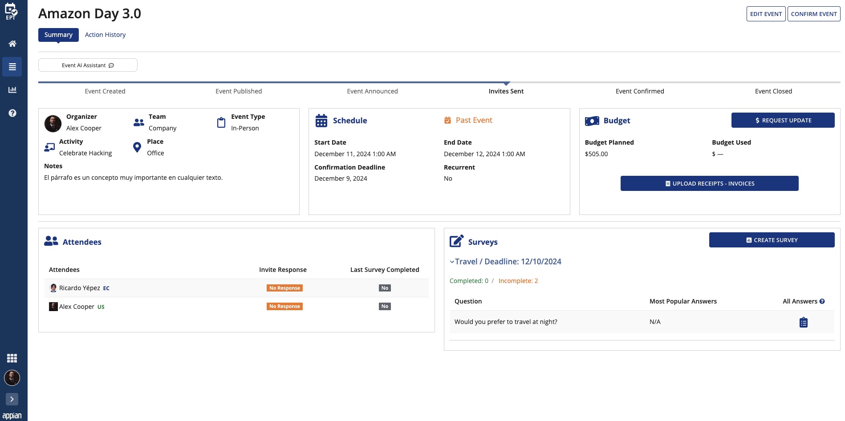Click the Past Event calendar check icon
This screenshot has height=421, width=845.
click(447, 120)
